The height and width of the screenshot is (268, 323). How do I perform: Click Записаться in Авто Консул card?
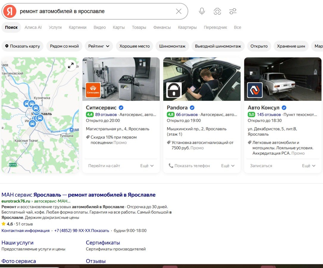click(261, 166)
